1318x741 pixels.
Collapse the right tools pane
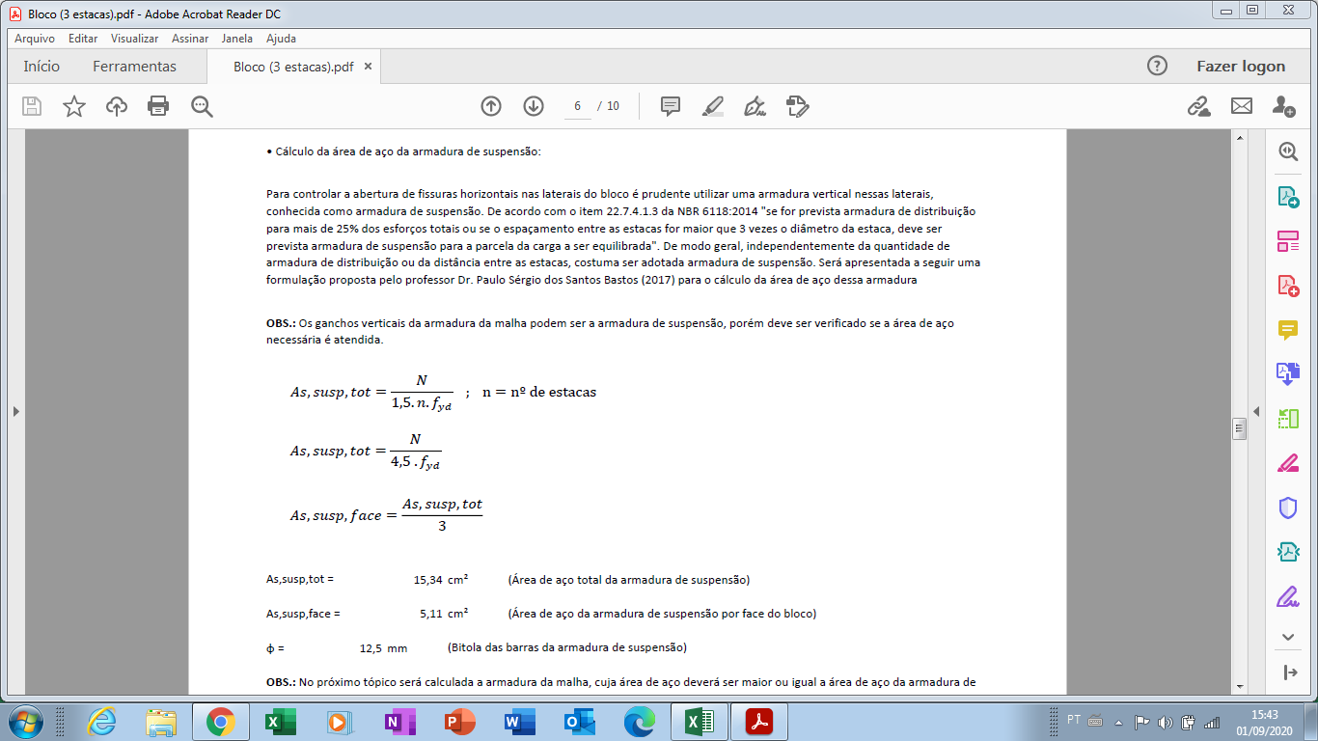(x=1256, y=411)
